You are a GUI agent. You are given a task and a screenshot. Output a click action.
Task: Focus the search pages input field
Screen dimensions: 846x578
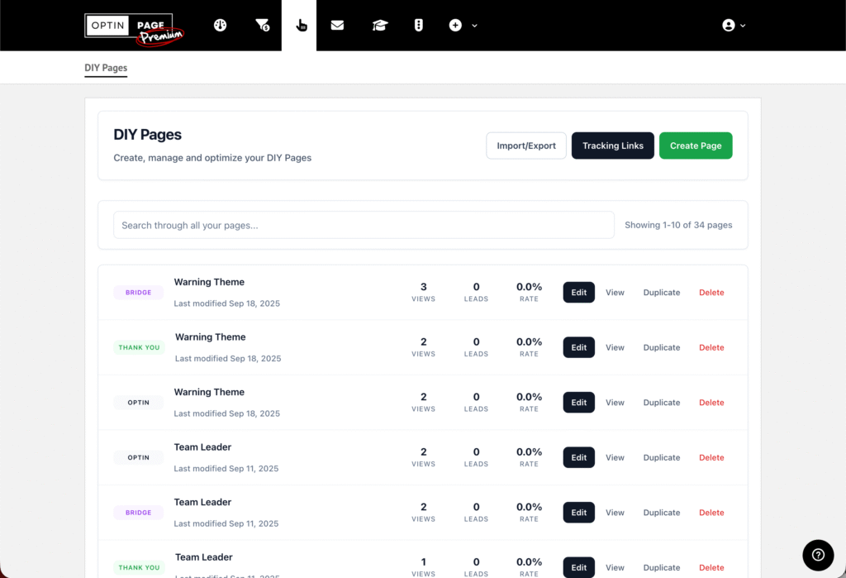pos(364,225)
